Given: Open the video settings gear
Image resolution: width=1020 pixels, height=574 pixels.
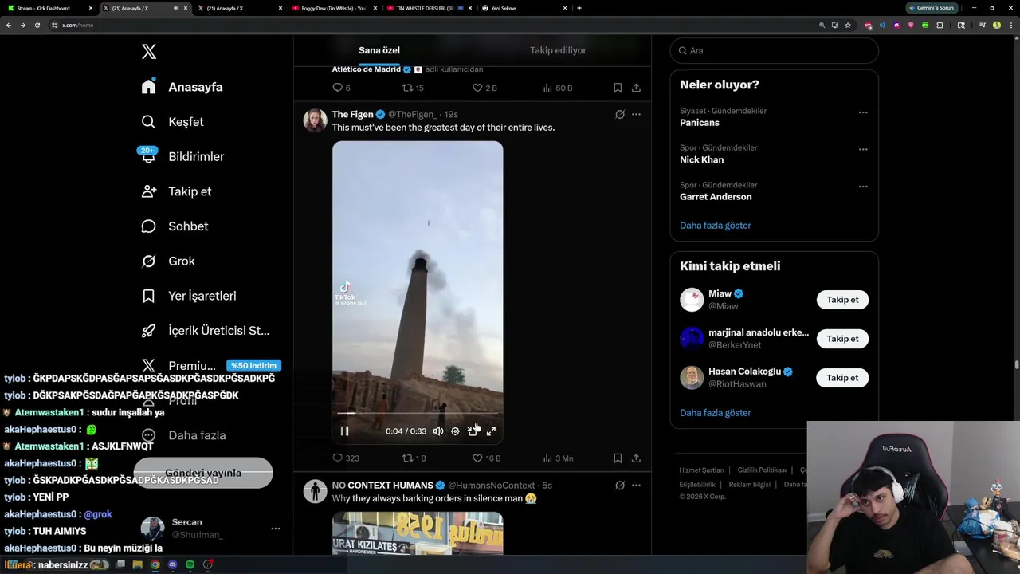Looking at the screenshot, I should pos(455,431).
